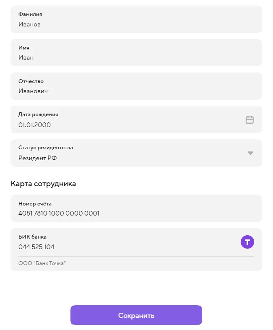Viewport: 273px width, 330px height.
Task: Click the "Статус резидентства" label
Action: click(46, 148)
